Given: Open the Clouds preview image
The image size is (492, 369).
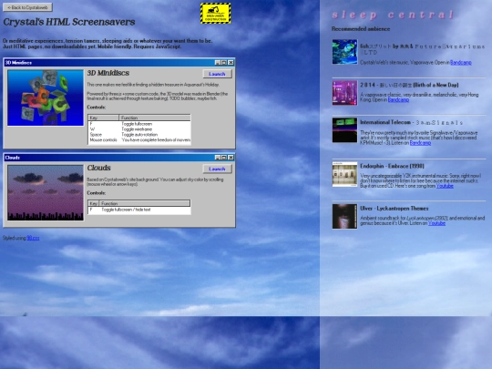Looking at the screenshot, I should point(46,192).
